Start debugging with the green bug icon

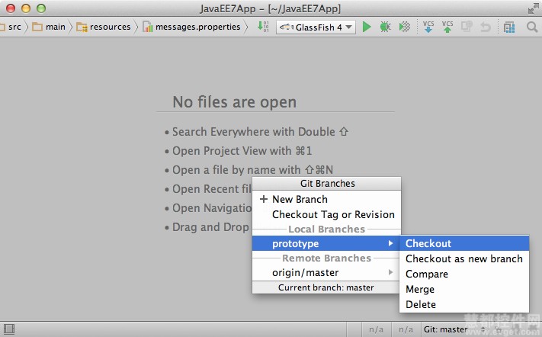tap(385, 27)
